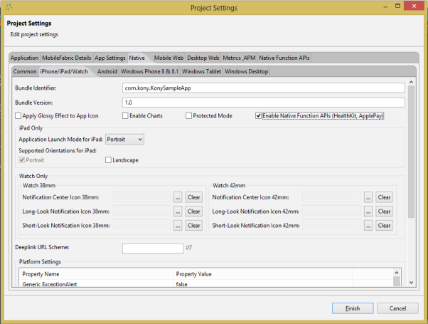Toggle the Protected Mode checkbox
The height and width of the screenshot is (324, 428).
(x=188, y=116)
